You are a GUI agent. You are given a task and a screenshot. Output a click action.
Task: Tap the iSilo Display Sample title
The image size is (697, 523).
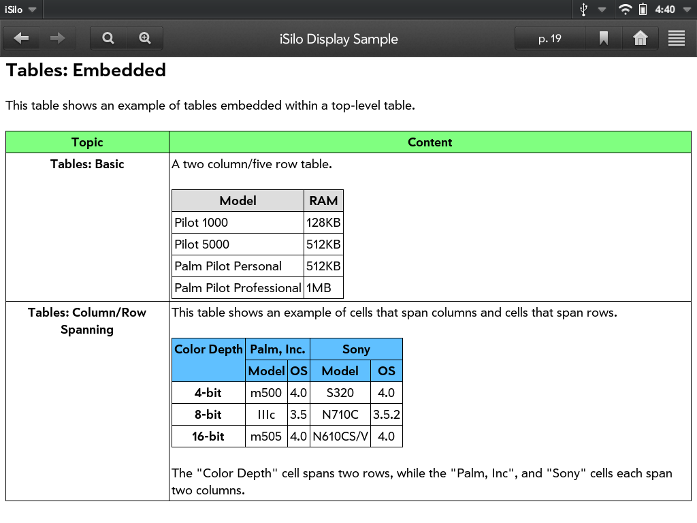338,39
